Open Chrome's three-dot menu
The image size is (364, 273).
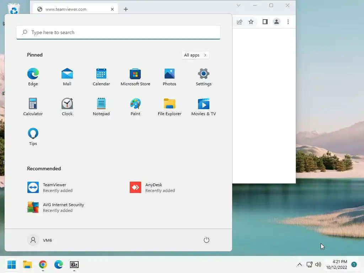click(x=288, y=22)
